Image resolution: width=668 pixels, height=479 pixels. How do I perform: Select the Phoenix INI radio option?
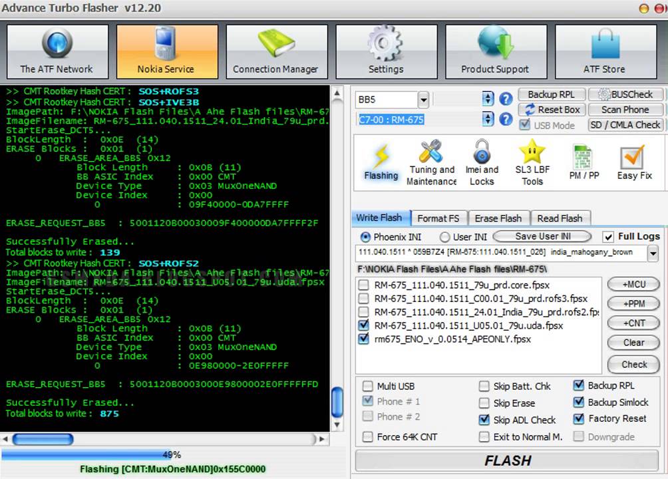click(365, 237)
